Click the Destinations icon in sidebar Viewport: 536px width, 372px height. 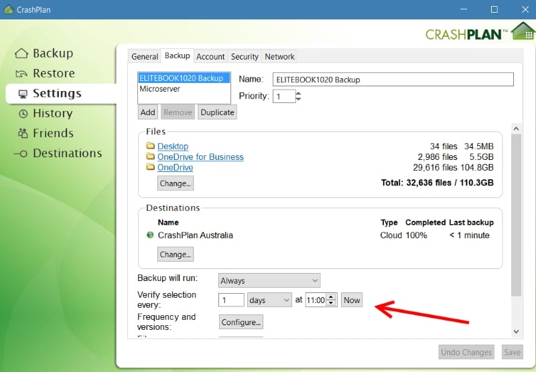[x=21, y=154]
